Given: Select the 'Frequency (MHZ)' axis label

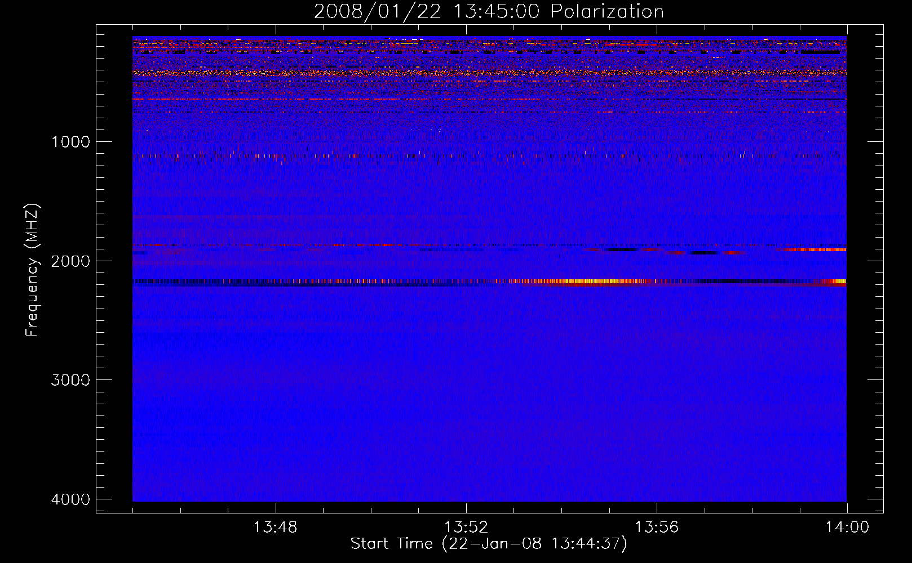Looking at the screenshot, I should (32, 270).
